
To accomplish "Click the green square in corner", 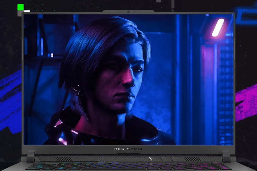I will tap(21, 7).
